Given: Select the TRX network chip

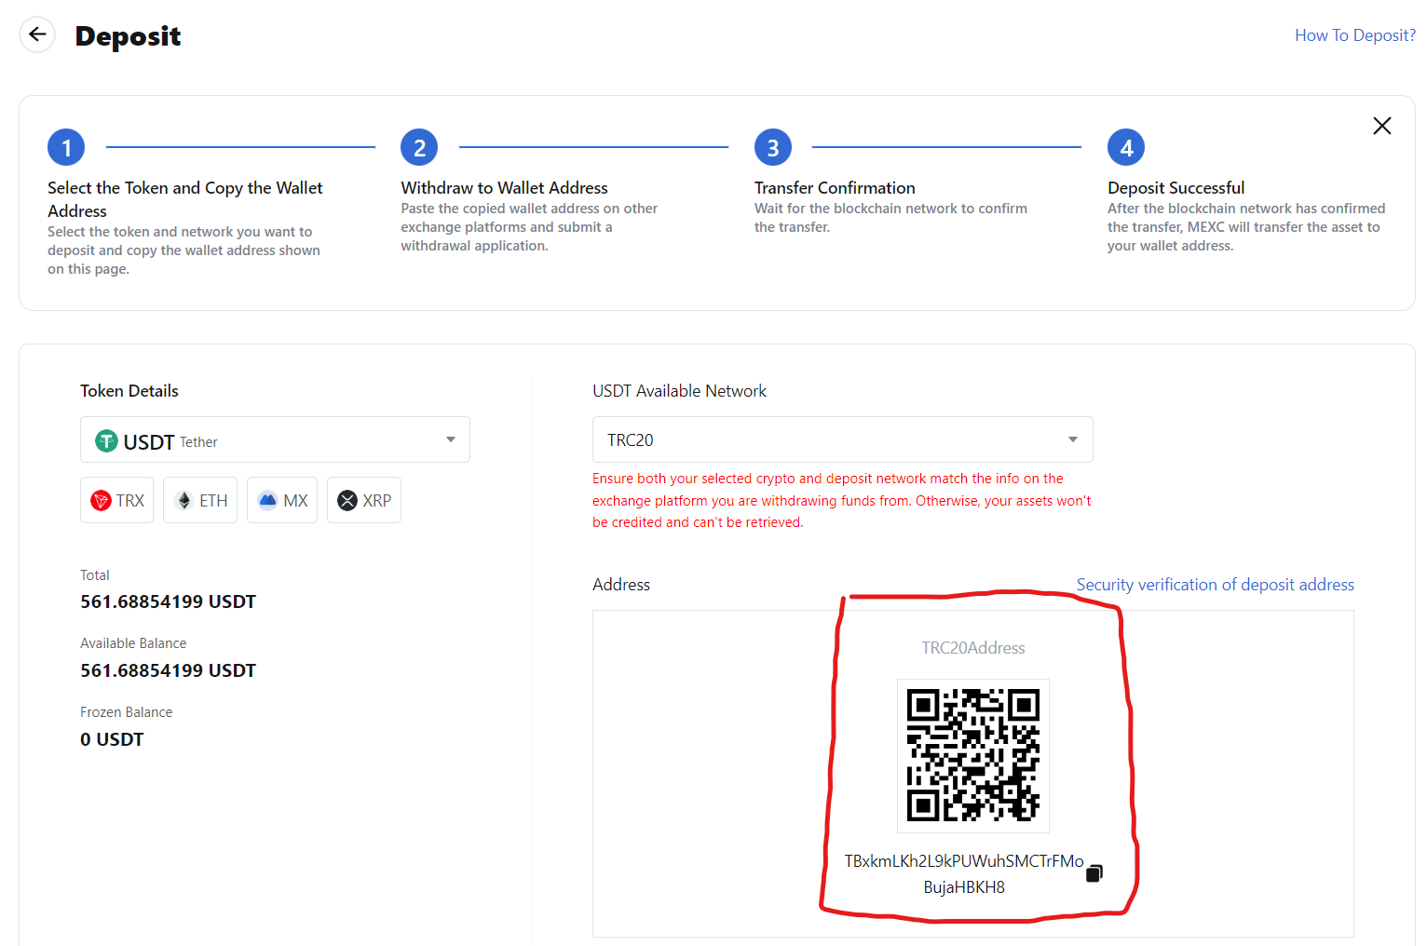Looking at the screenshot, I should pyautogui.click(x=116, y=500).
